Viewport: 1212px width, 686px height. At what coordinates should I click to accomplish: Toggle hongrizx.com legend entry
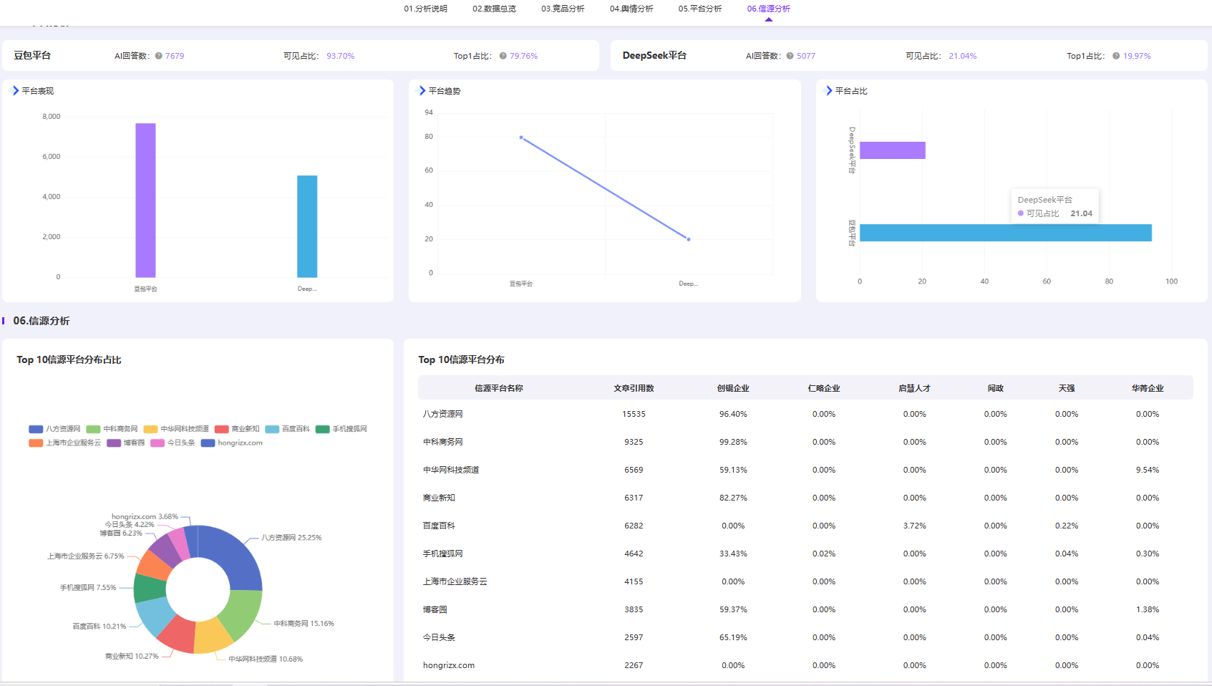[232, 443]
